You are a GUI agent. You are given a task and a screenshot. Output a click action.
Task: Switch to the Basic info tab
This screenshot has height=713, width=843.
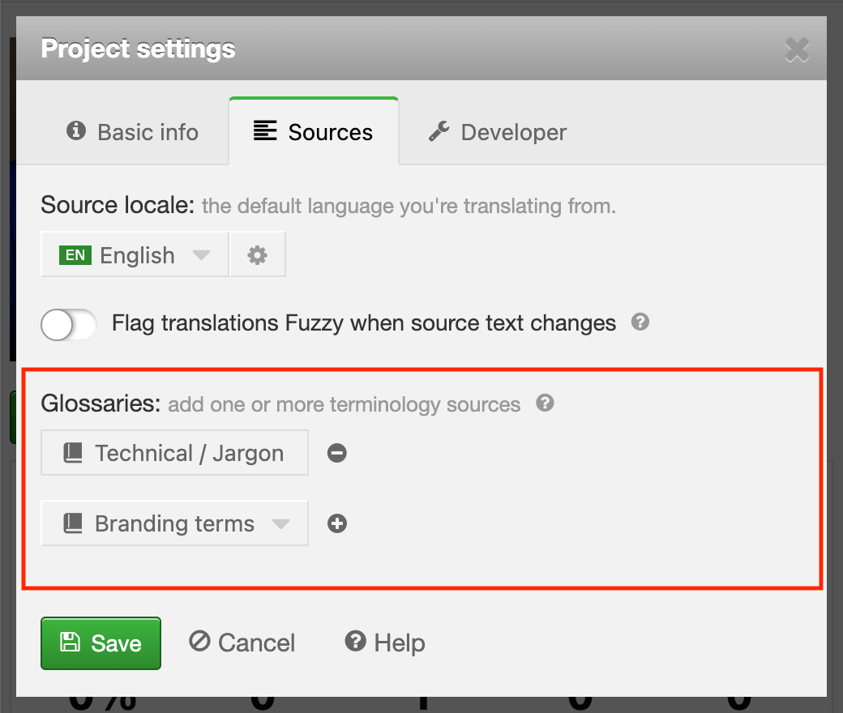click(x=133, y=132)
